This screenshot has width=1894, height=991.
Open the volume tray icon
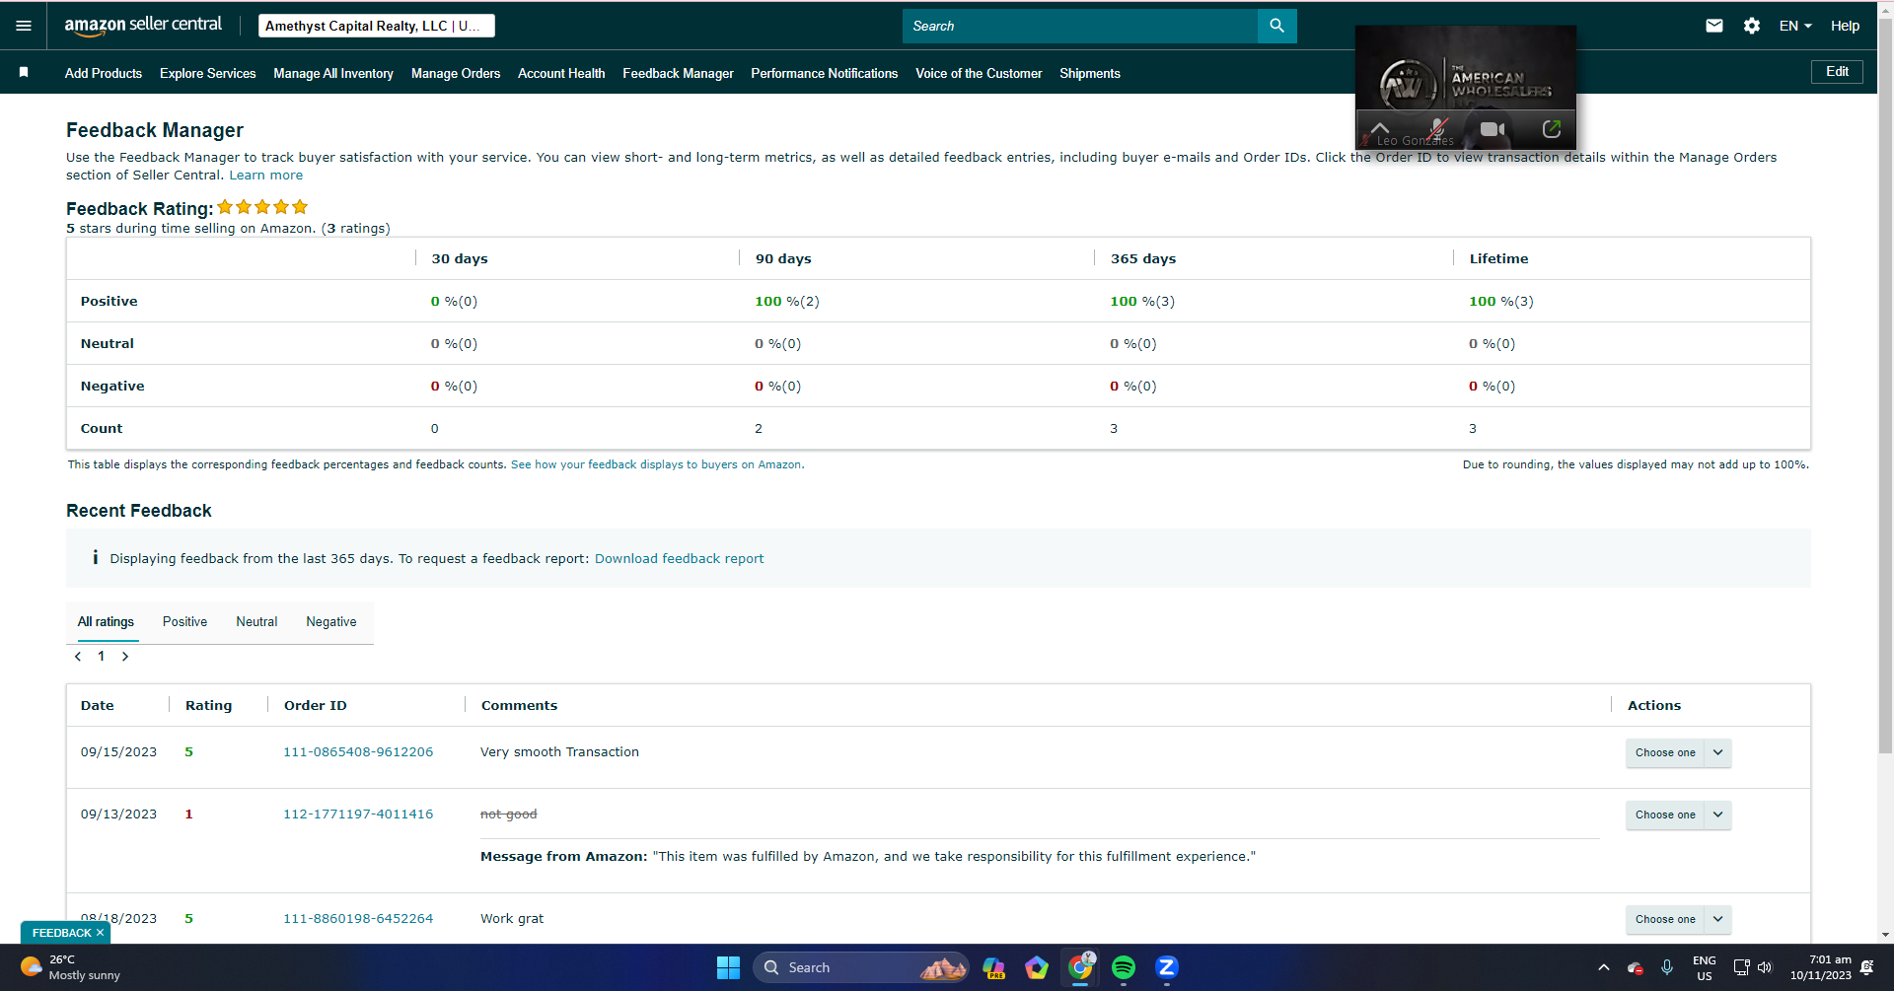tap(1765, 967)
